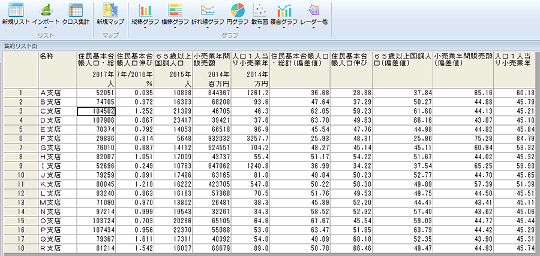540x256 pixels.
Task: Click row header number 10
Action: click(20, 175)
